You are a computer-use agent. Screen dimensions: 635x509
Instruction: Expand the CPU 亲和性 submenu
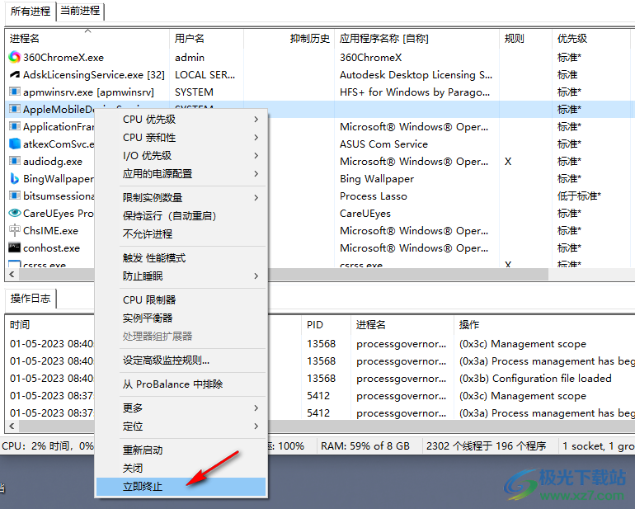click(x=181, y=138)
